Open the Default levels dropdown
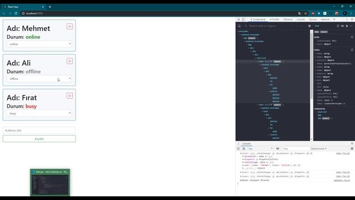Viewport: 355px width, 200px height. point(318,148)
